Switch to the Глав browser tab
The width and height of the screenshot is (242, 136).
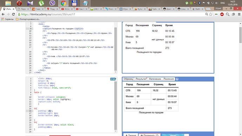(38, 9)
